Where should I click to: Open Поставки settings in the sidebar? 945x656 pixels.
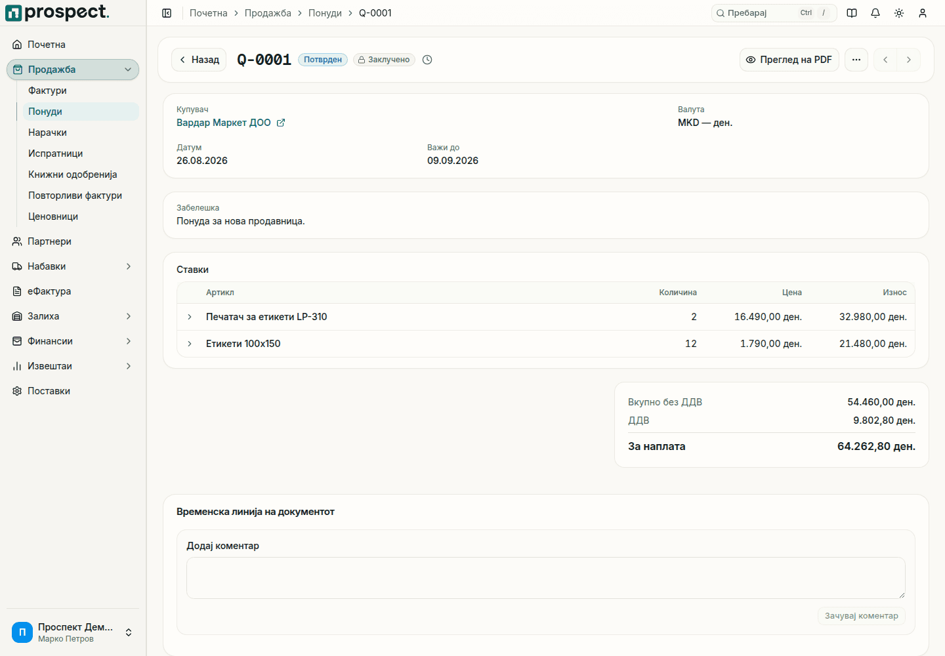[73, 391]
